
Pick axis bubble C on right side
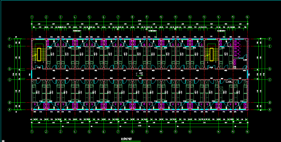tap(270, 80)
